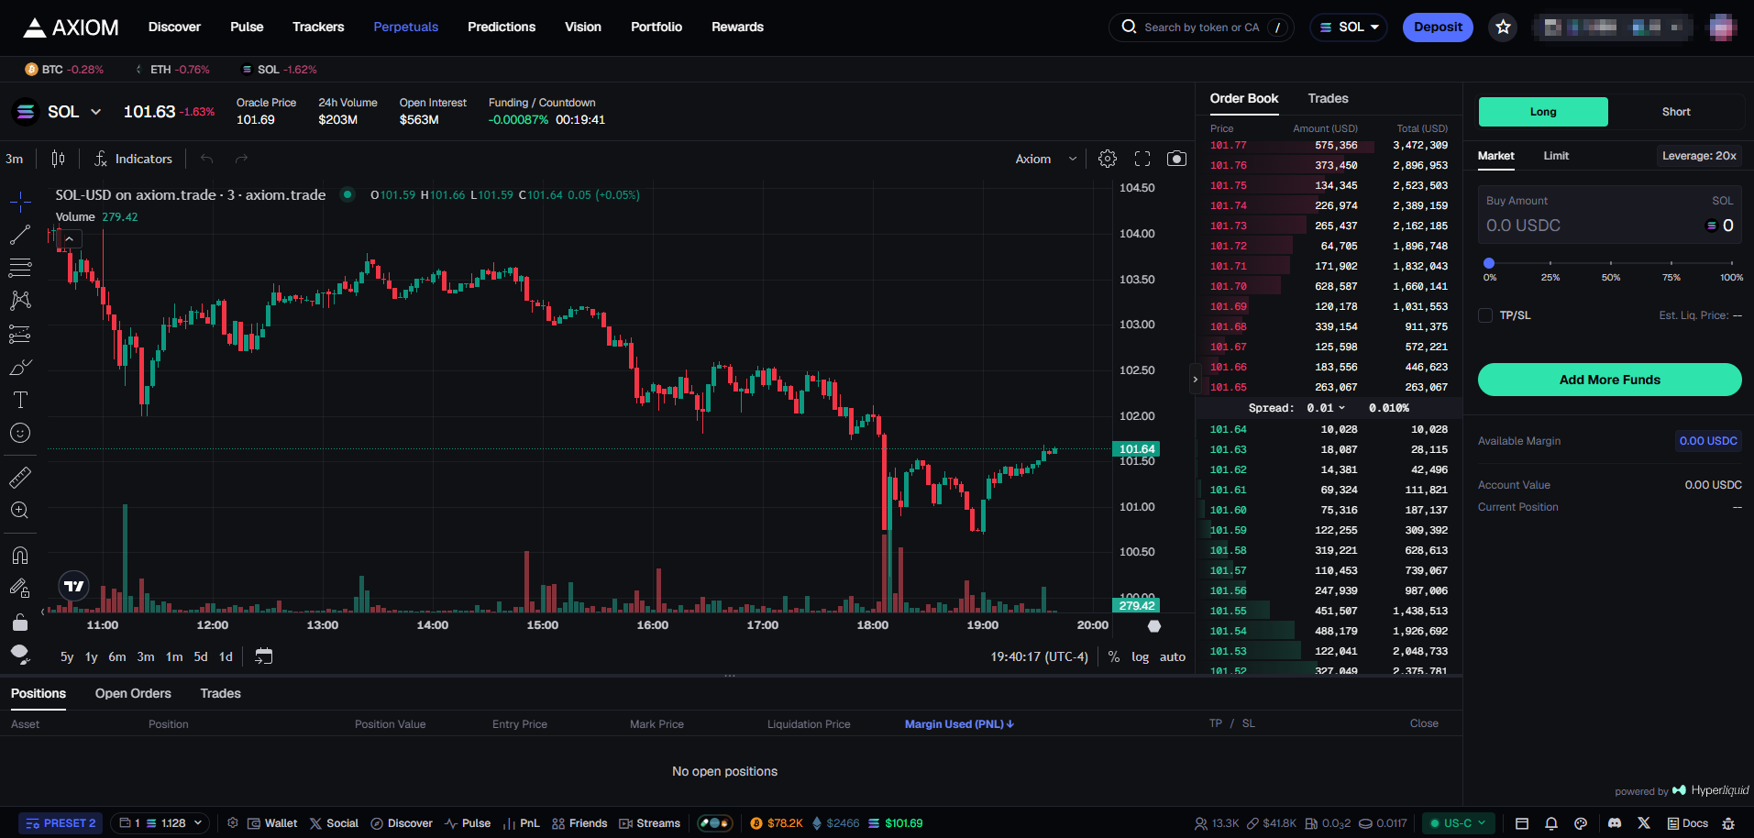Open go-to-date calendar icon
Viewport: 1754px width, 838px height.
pyautogui.click(x=263, y=656)
